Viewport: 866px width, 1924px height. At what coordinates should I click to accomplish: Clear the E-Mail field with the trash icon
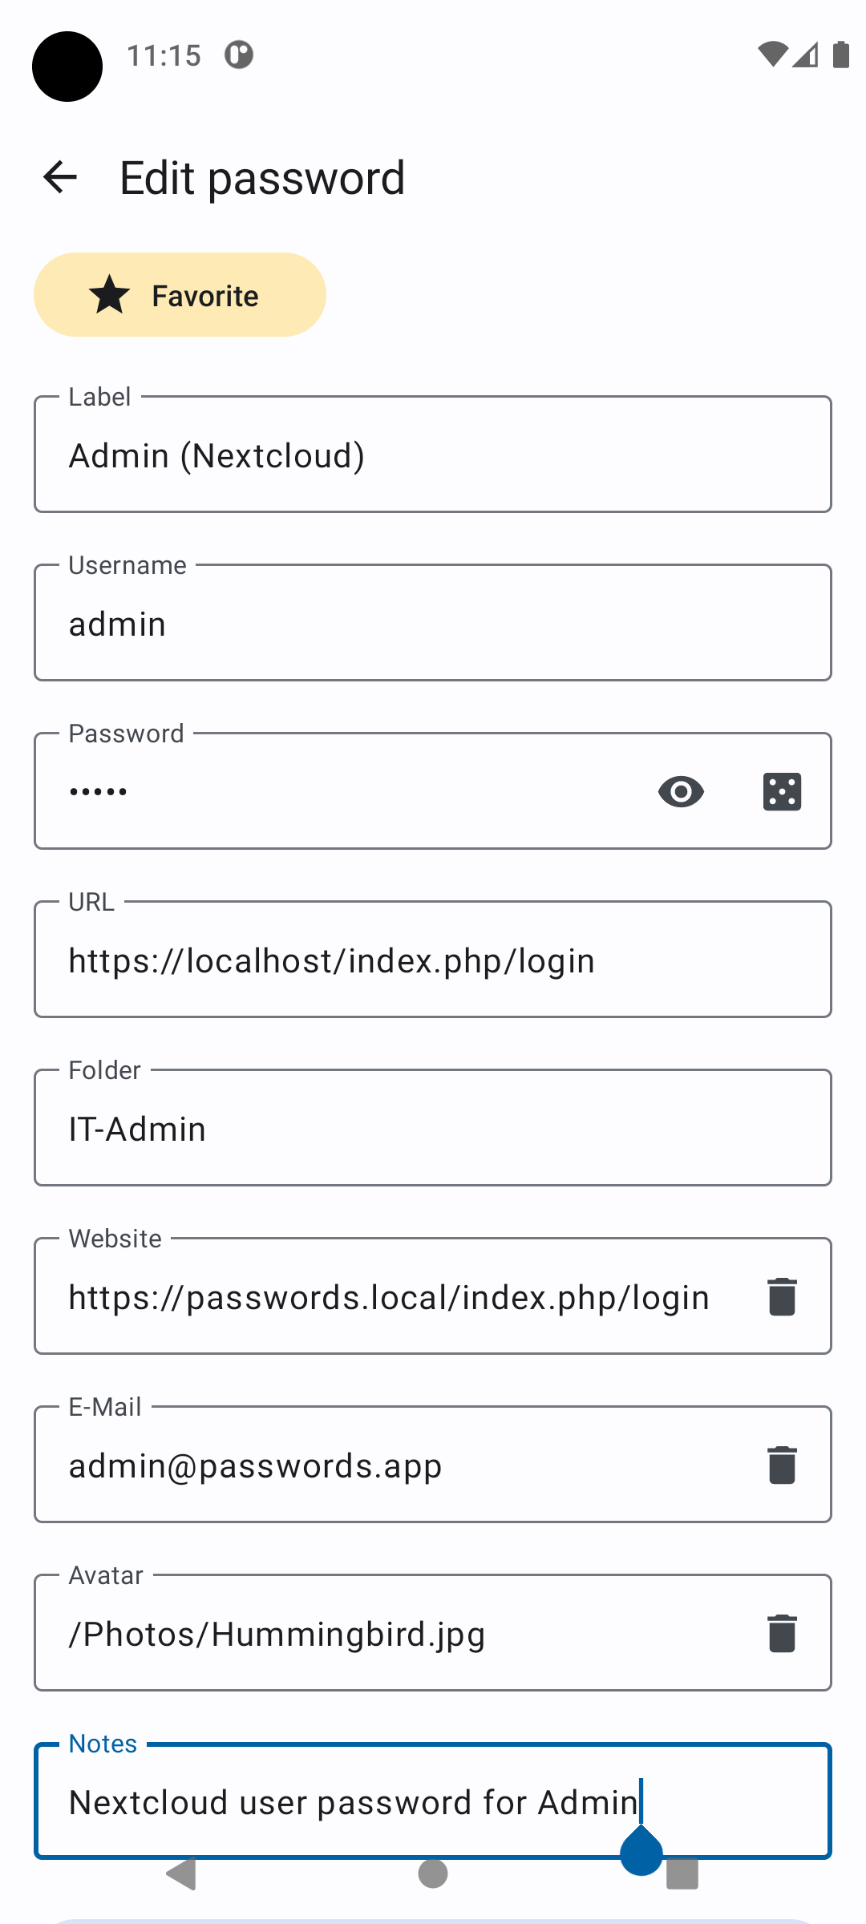[782, 1464]
